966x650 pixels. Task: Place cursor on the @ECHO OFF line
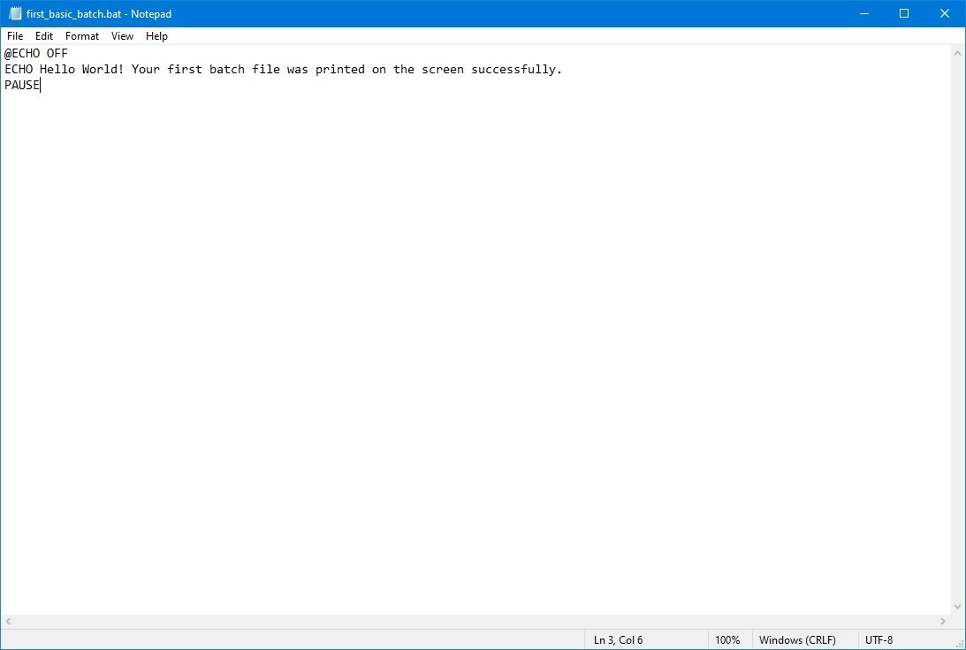[x=35, y=53]
